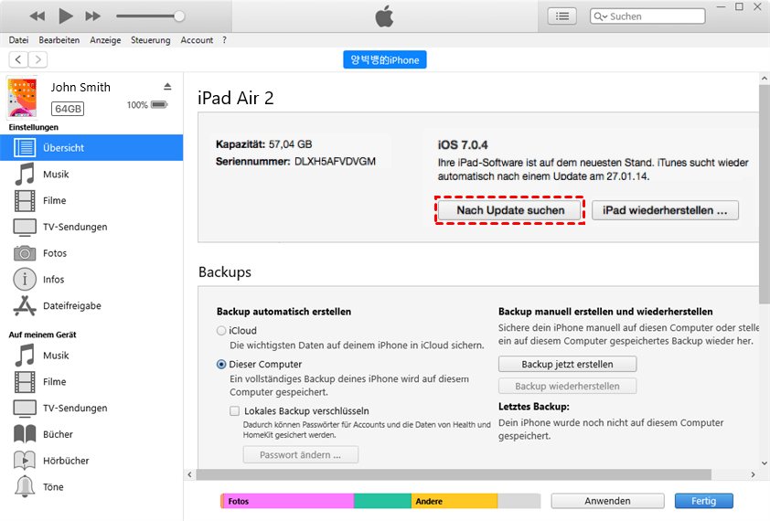
Task: Open the list view button
Action: pyautogui.click(x=561, y=16)
